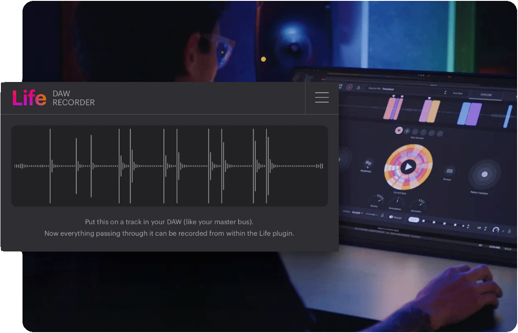Click the Randomize dice icon

pyautogui.click(x=368, y=163)
